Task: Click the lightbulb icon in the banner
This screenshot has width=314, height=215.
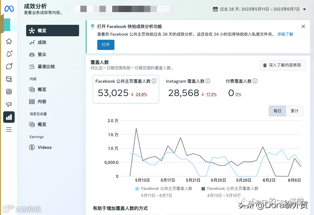Action: click(x=92, y=26)
